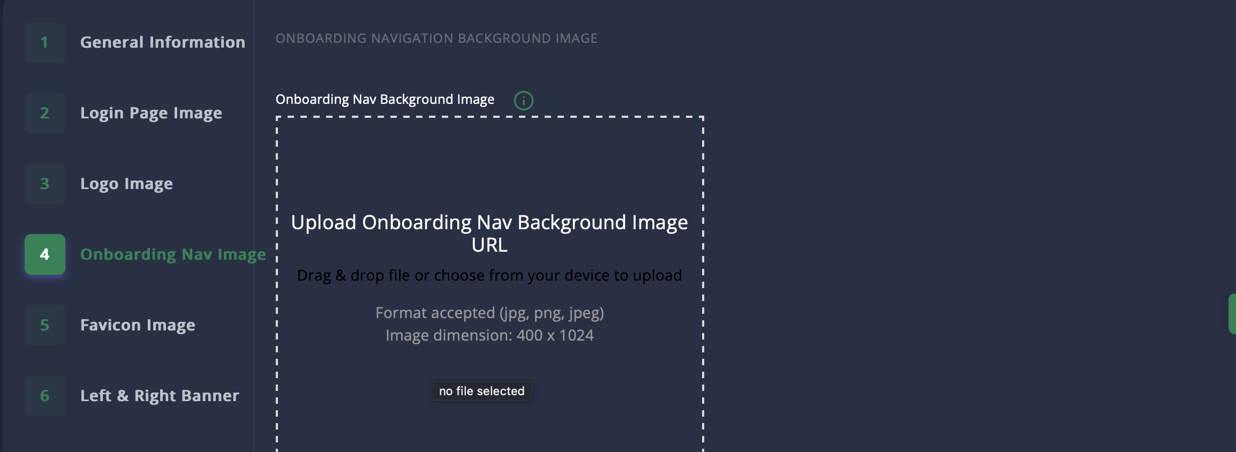Navigate to the Left & Right Banner step
Screen dimensions: 1236x452
[160, 396]
